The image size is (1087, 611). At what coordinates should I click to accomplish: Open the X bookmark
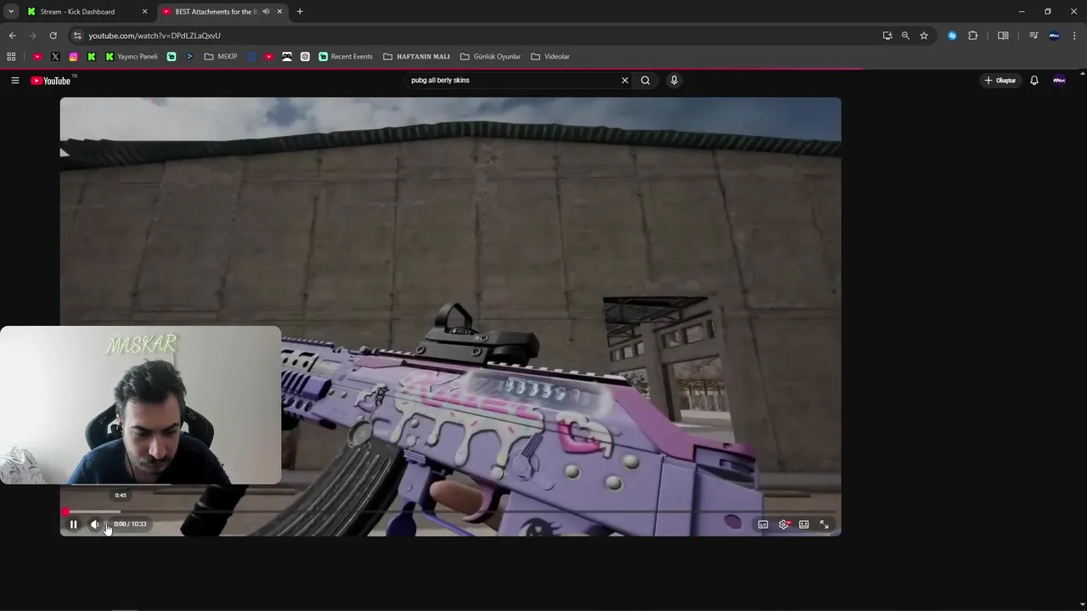point(55,57)
